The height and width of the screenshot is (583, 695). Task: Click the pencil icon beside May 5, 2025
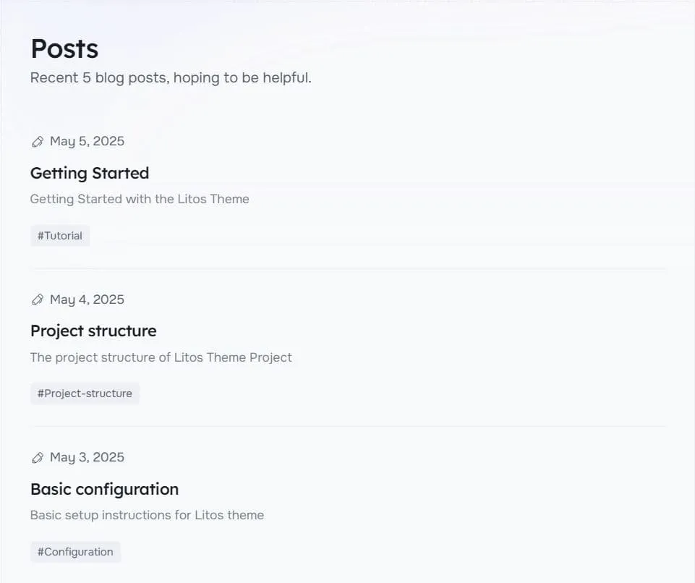point(38,142)
